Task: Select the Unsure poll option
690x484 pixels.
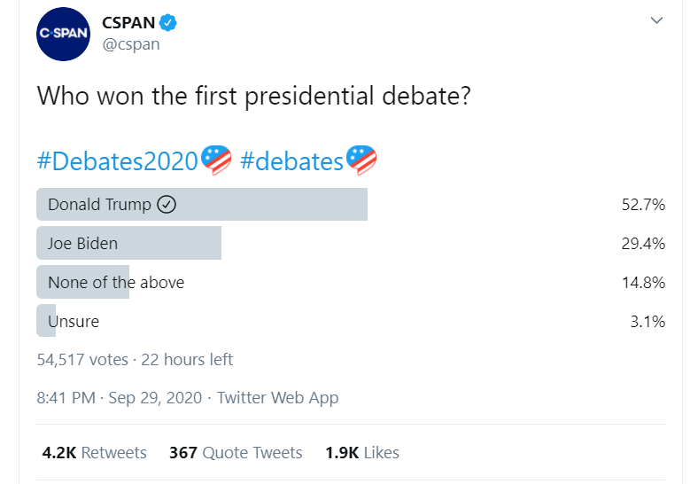Action: coord(73,321)
